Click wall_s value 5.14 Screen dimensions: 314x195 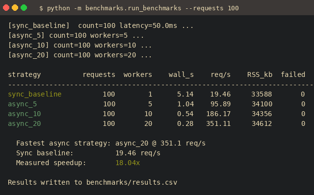pyautogui.click(x=185, y=94)
